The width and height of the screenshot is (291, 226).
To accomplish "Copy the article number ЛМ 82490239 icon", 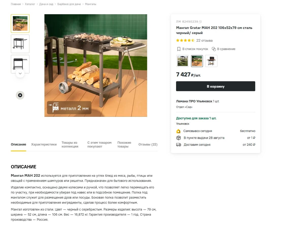I will click(x=200, y=22).
